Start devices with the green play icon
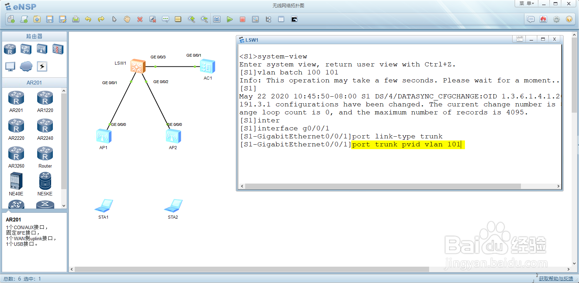Viewport: 579px width, 283px height. click(230, 19)
